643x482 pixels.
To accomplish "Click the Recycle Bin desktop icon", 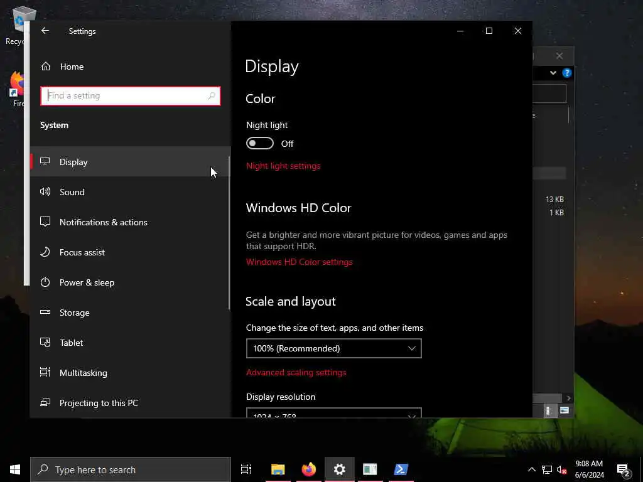I will pos(18,25).
